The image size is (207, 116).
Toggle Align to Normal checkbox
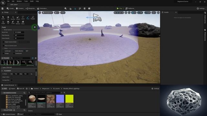12,77
